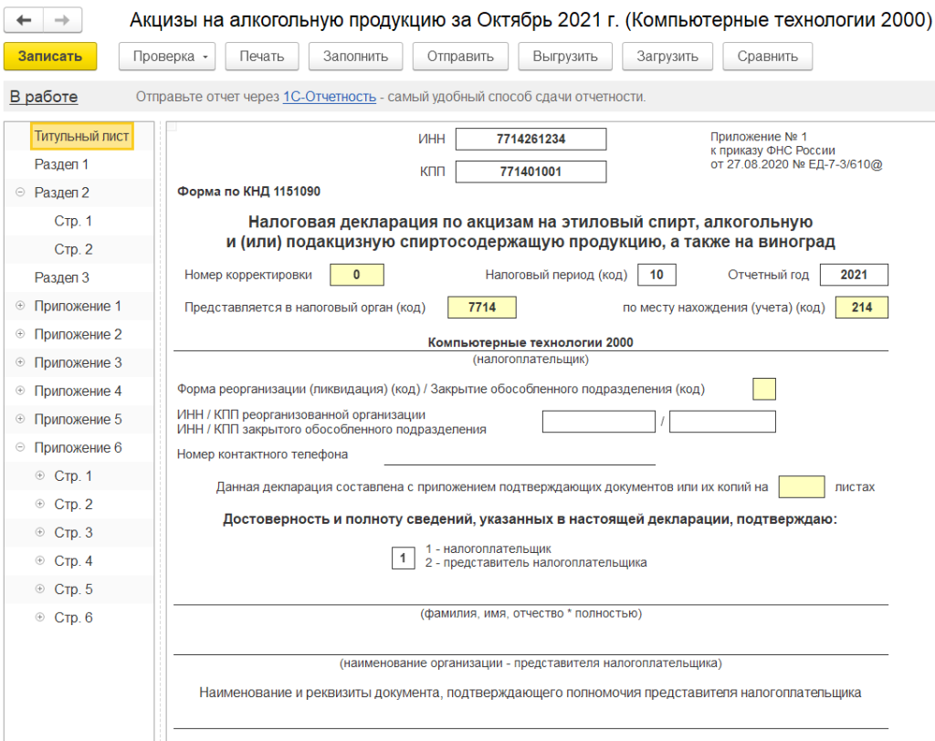The height and width of the screenshot is (741, 935).
Task: Expand Стр. 3 under Приложение 6
Action: click(x=39, y=533)
